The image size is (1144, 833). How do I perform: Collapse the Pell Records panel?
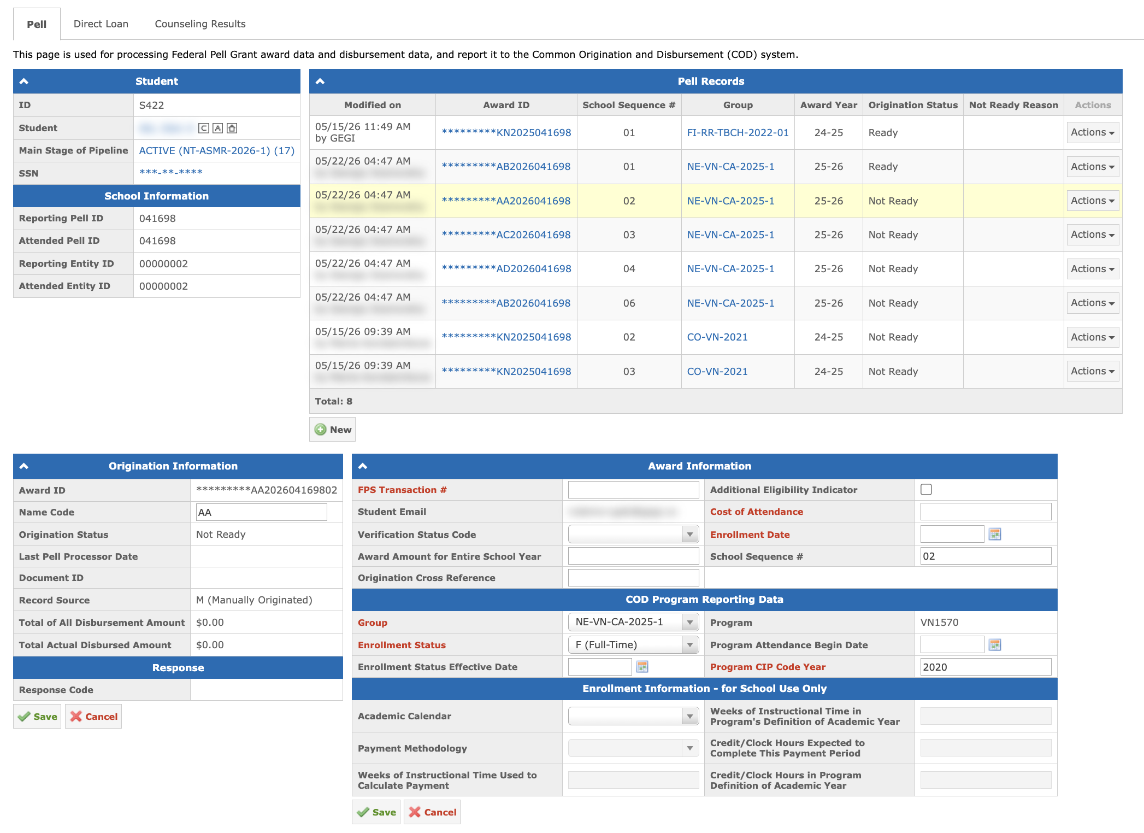pos(320,81)
